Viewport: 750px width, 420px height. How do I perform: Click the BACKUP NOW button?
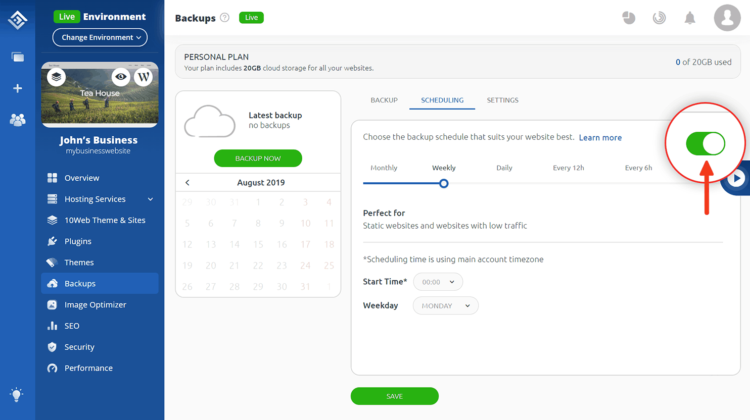coord(258,159)
